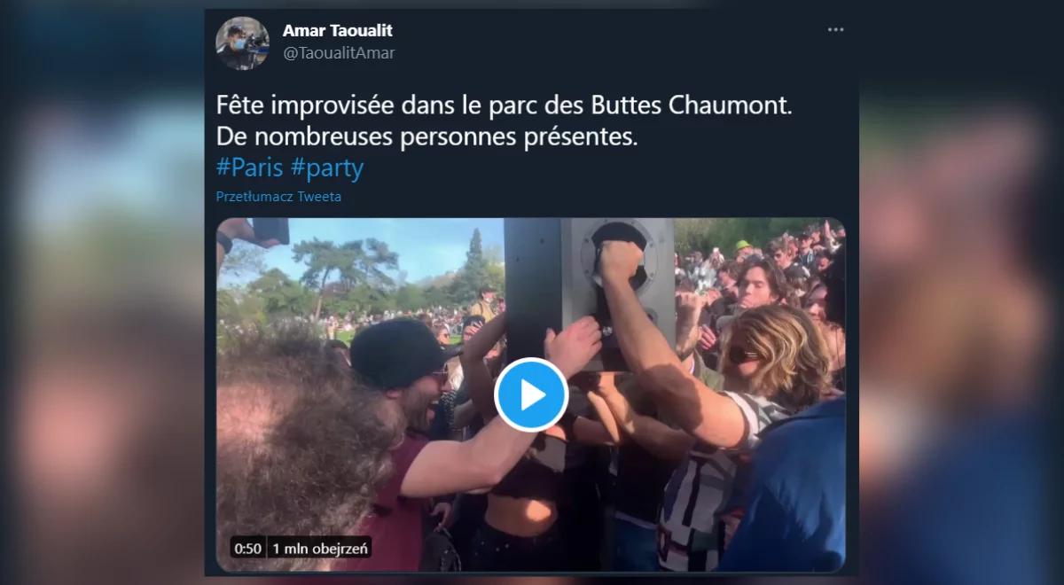Click the blue circular play button
Viewport: 1064px width, 585px height.
click(x=531, y=395)
